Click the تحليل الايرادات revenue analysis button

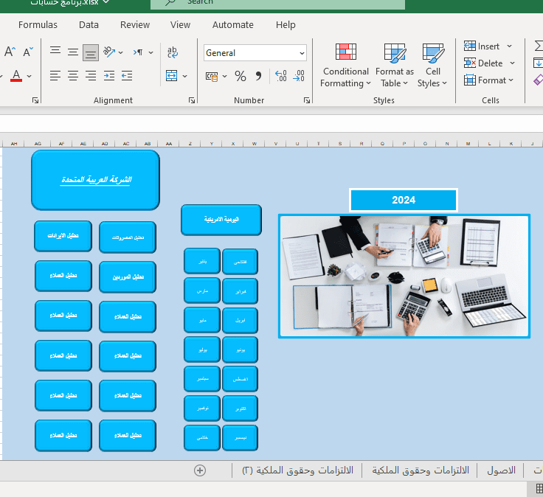63,236
